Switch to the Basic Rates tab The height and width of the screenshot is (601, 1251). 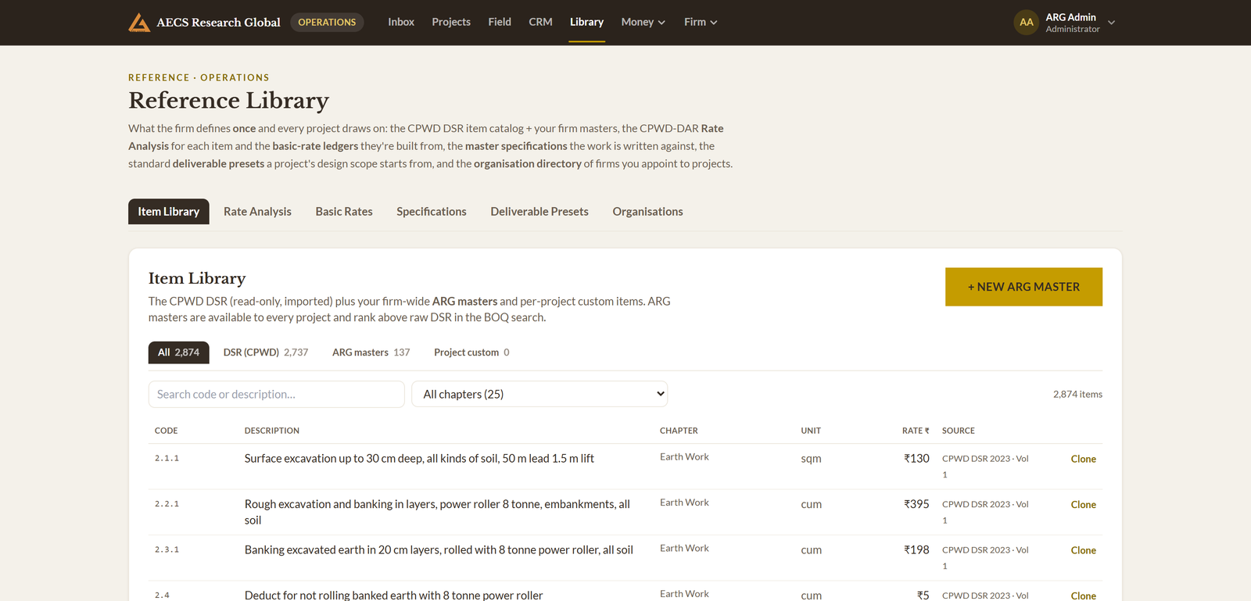pyautogui.click(x=344, y=211)
